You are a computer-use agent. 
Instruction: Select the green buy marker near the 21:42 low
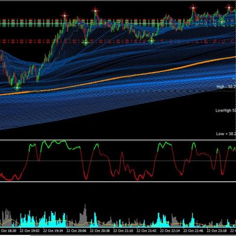click(152, 41)
